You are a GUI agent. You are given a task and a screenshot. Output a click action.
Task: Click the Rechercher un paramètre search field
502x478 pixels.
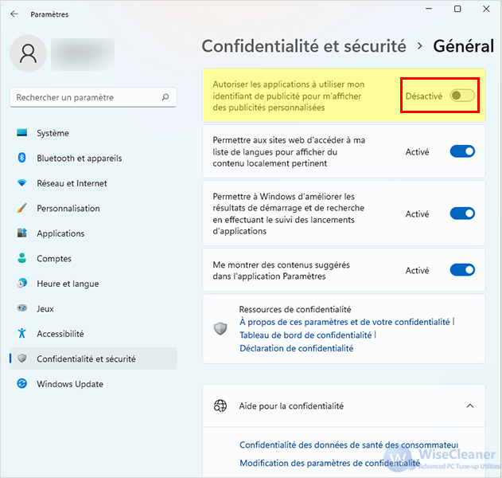tap(93, 97)
